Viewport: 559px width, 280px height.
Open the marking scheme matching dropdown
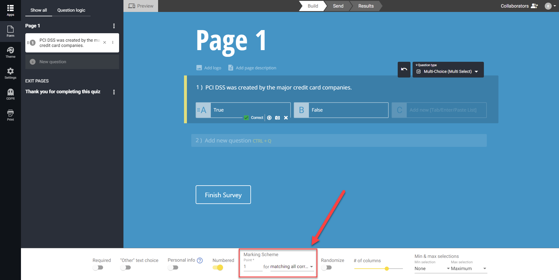(x=292, y=267)
